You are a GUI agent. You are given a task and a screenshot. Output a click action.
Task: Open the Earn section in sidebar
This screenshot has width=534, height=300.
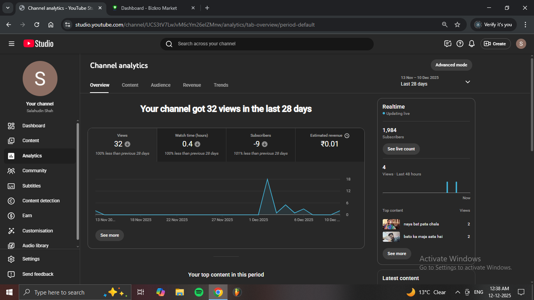coord(27,216)
